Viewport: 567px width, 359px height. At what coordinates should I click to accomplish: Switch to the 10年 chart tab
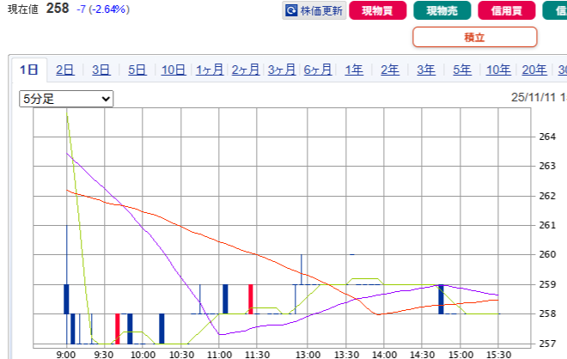coord(498,70)
